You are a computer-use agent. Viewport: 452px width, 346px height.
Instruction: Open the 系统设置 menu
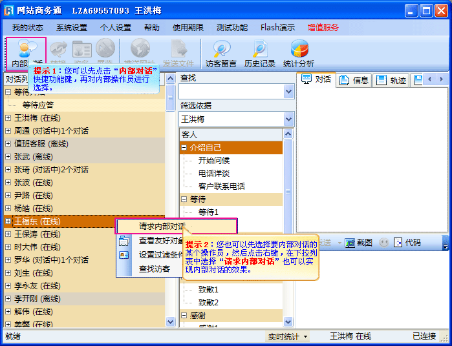pos(71,28)
